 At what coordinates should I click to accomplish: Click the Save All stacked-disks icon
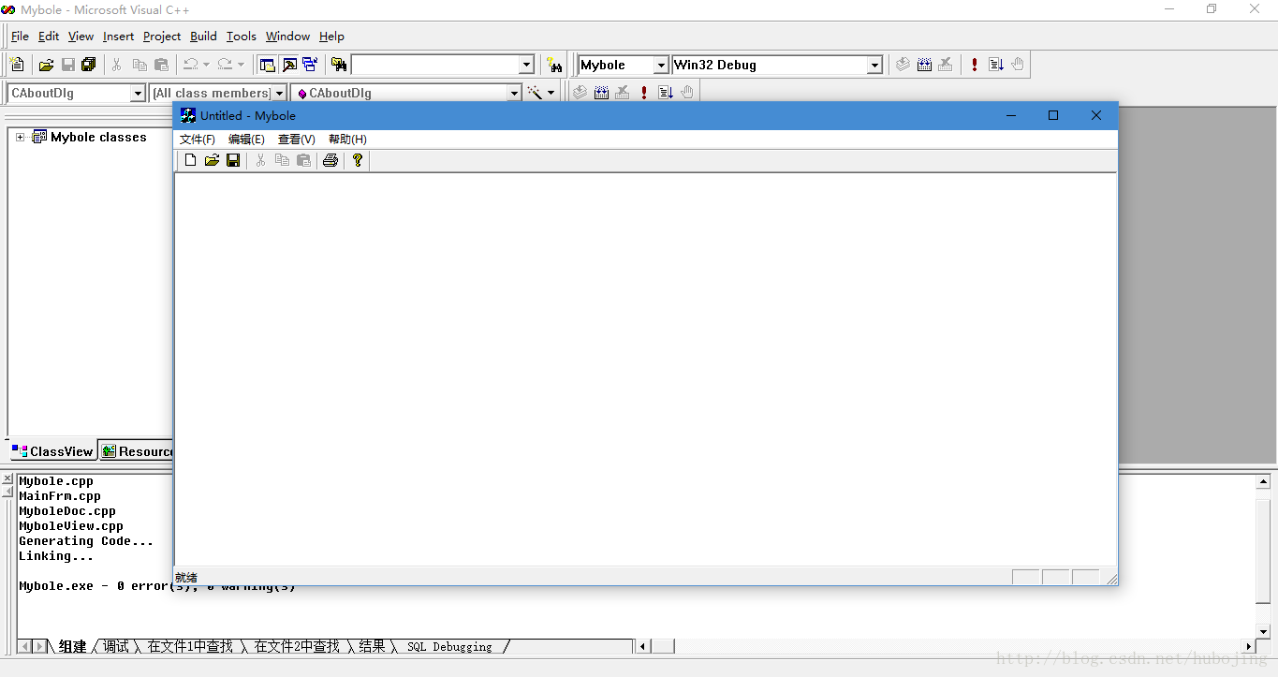[89, 65]
